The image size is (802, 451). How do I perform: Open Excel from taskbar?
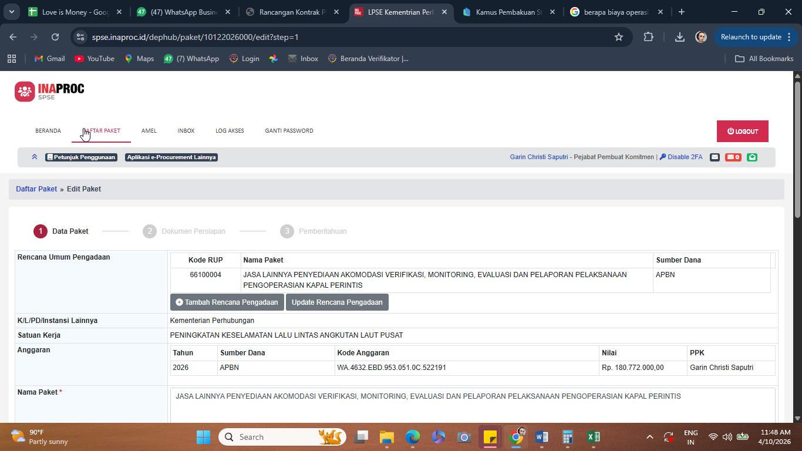(593, 437)
